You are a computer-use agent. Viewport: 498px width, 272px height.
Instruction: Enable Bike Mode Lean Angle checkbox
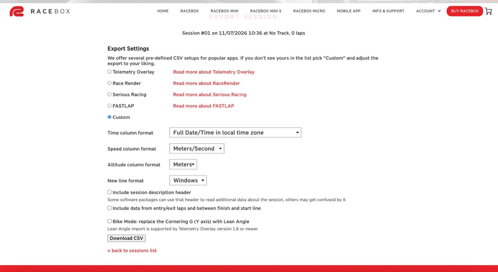109,221
